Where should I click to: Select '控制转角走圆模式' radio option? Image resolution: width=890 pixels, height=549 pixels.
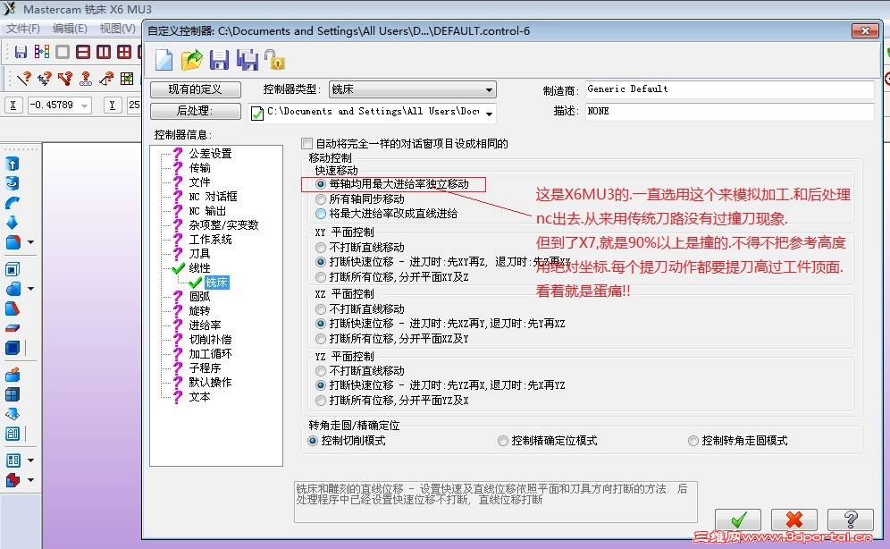[693, 441]
